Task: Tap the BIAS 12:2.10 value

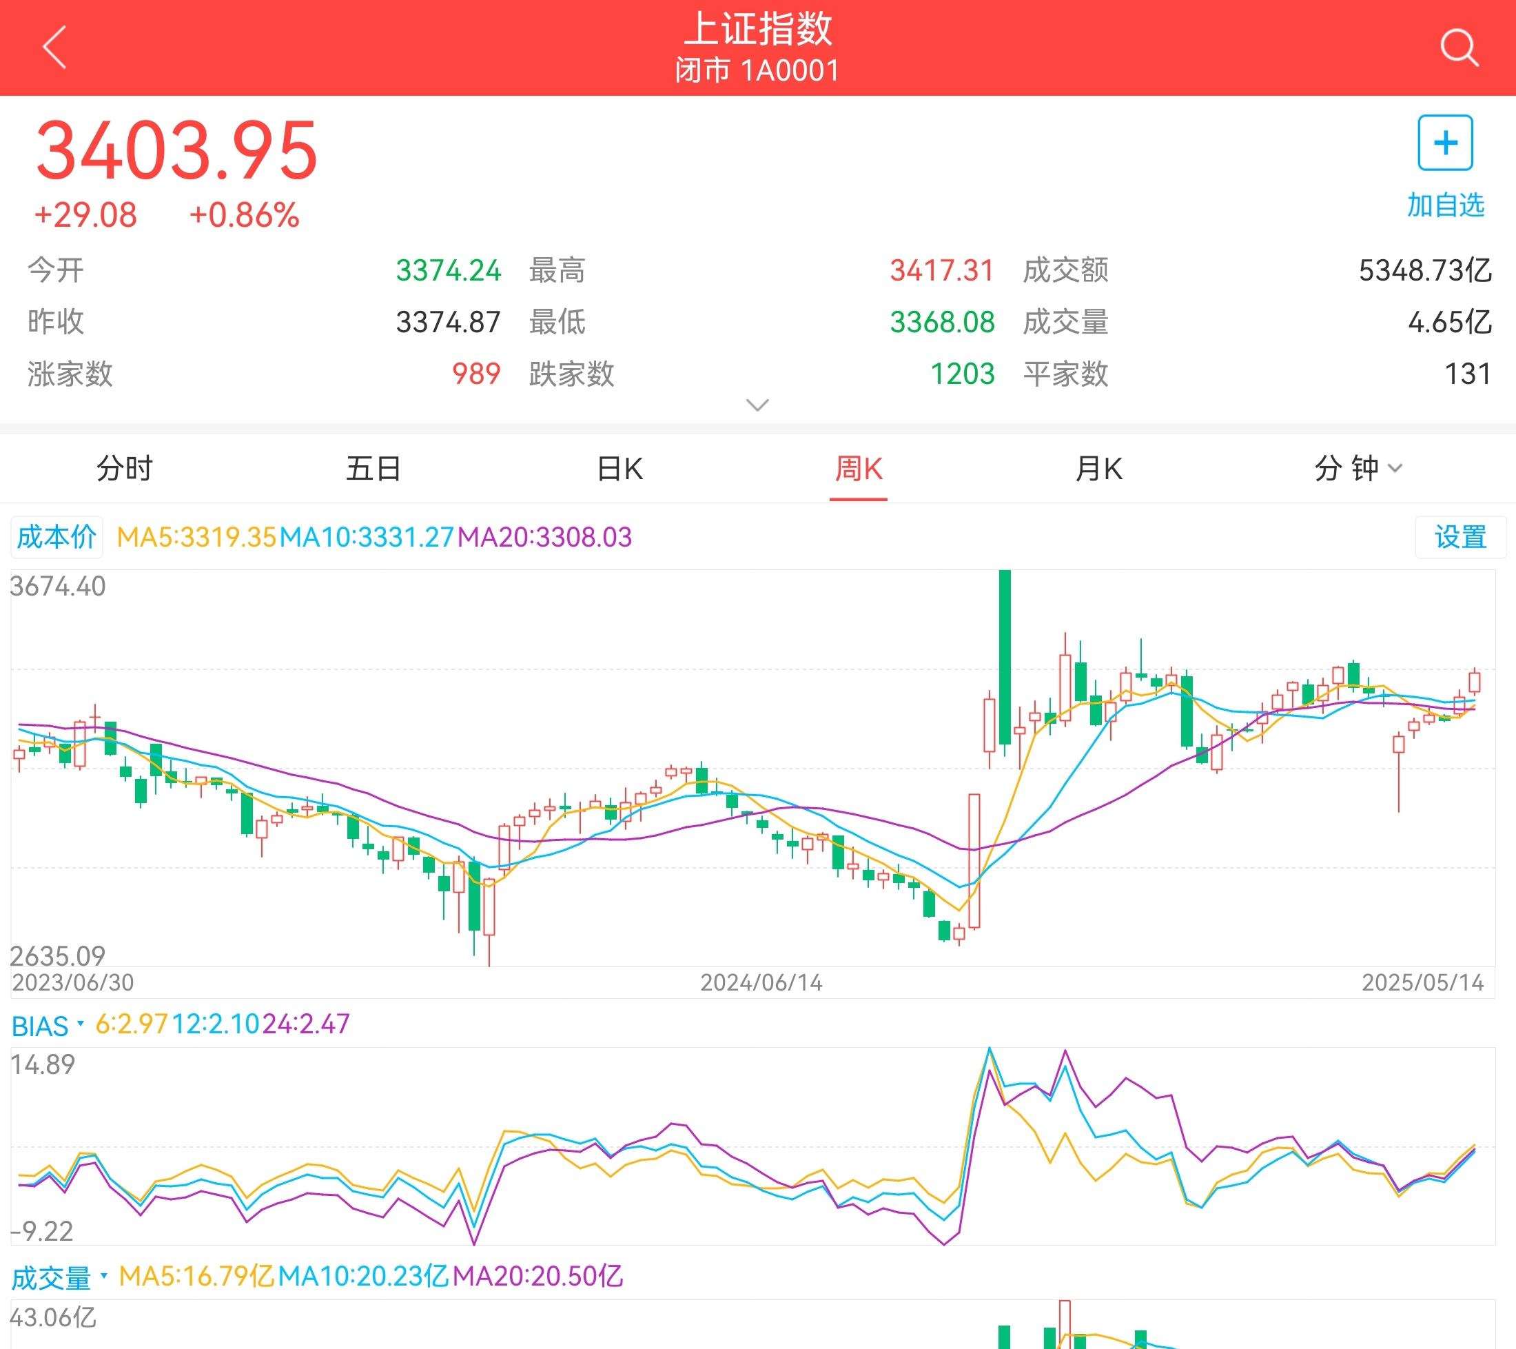Action: tap(216, 1024)
